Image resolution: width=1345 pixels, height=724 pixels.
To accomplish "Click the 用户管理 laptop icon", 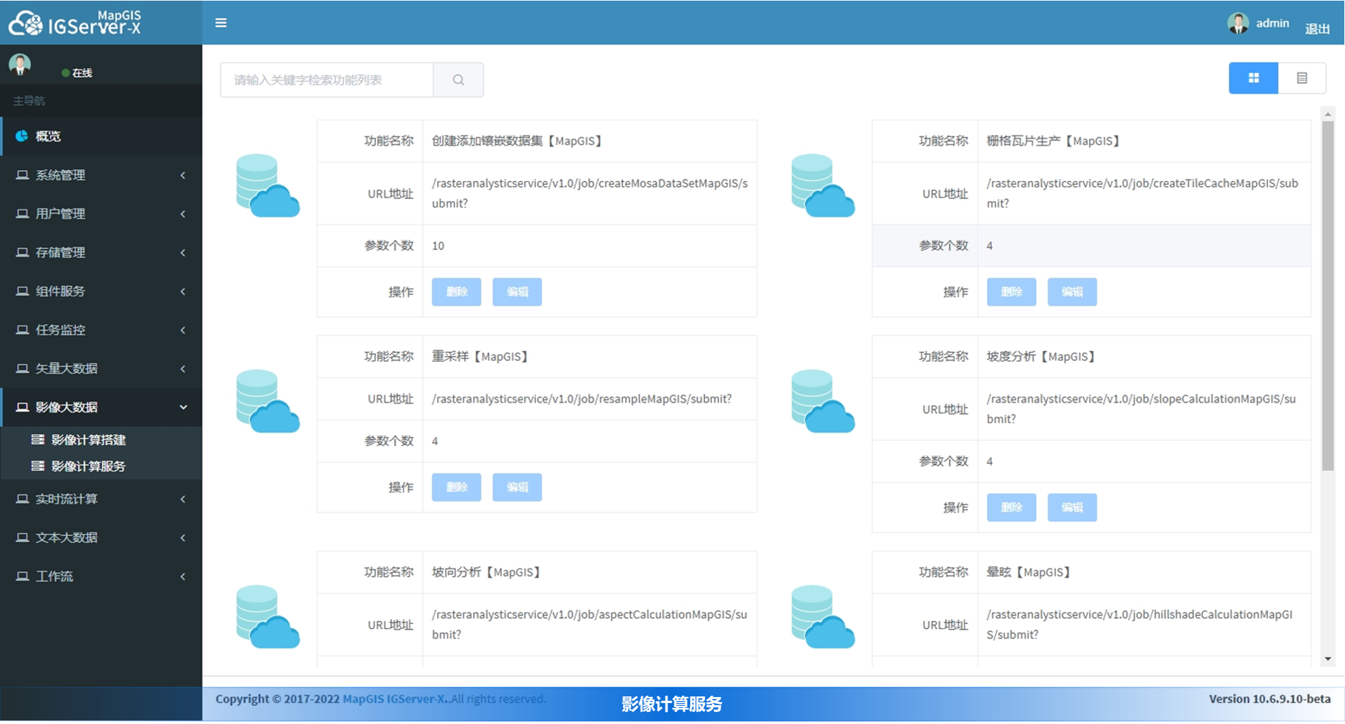I will point(22,213).
